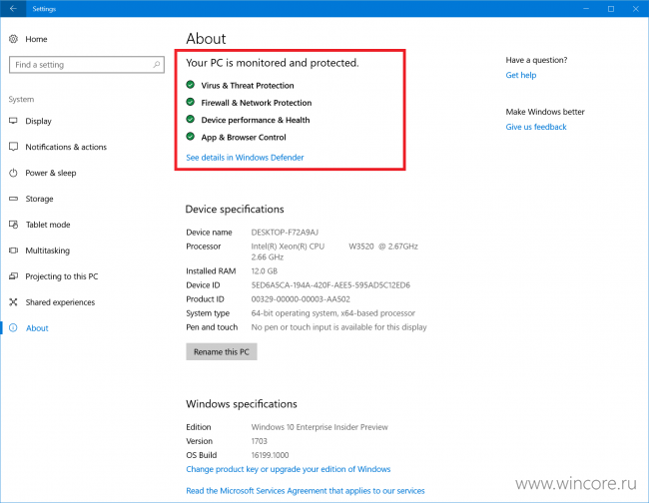649x503 pixels.
Task: Open Read the Microsoft Services Agreement link
Action: (306, 491)
